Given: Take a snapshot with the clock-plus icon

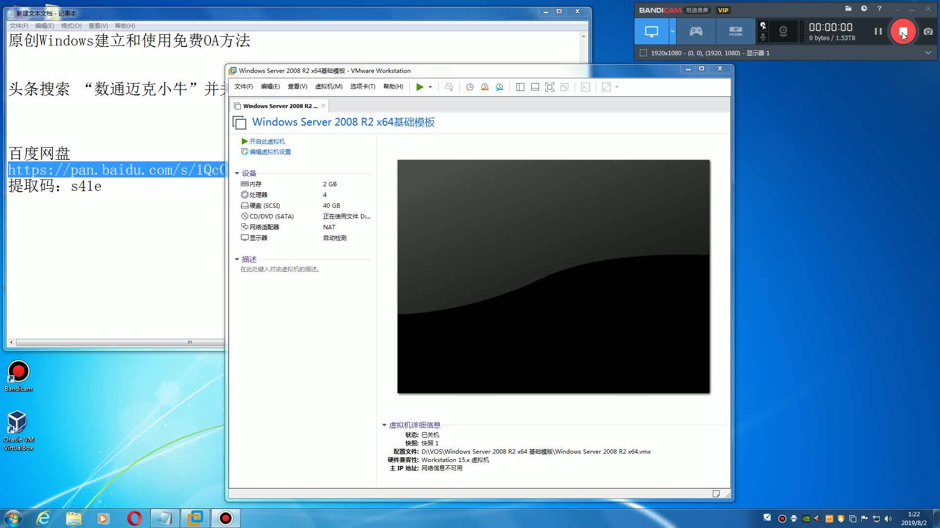Looking at the screenshot, I should pos(470,87).
